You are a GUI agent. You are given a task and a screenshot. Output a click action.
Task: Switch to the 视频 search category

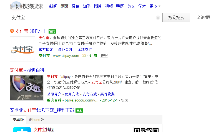click(x=109, y=6)
